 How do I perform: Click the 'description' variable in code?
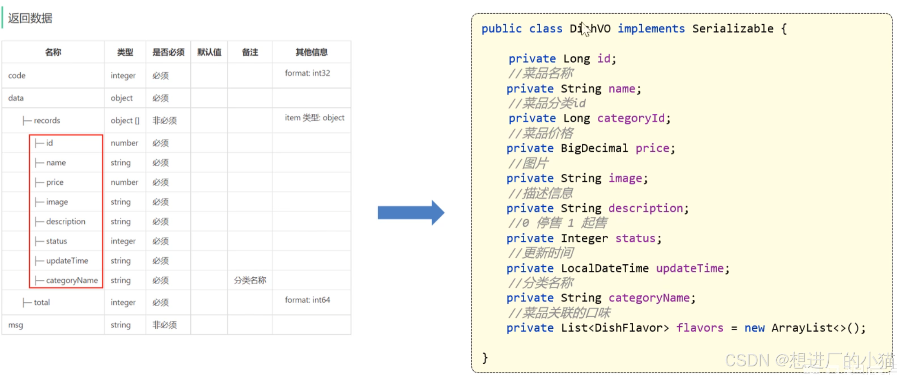point(646,208)
